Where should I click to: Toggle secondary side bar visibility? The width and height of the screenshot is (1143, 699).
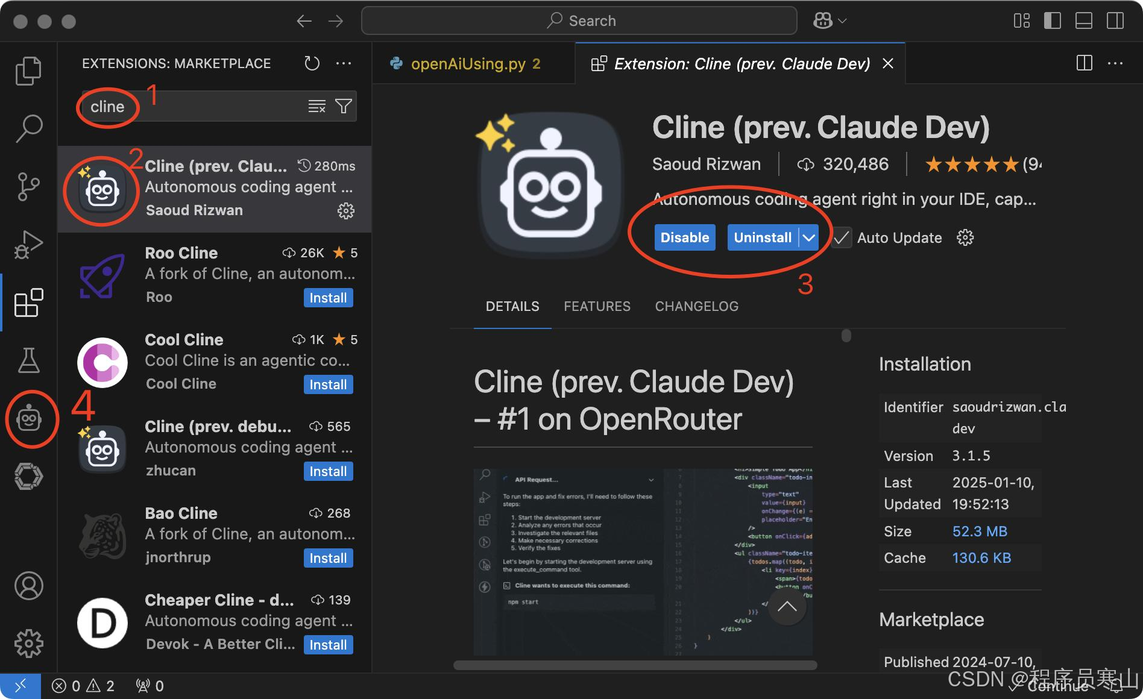pyautogui.click(x=1115, y=21)
